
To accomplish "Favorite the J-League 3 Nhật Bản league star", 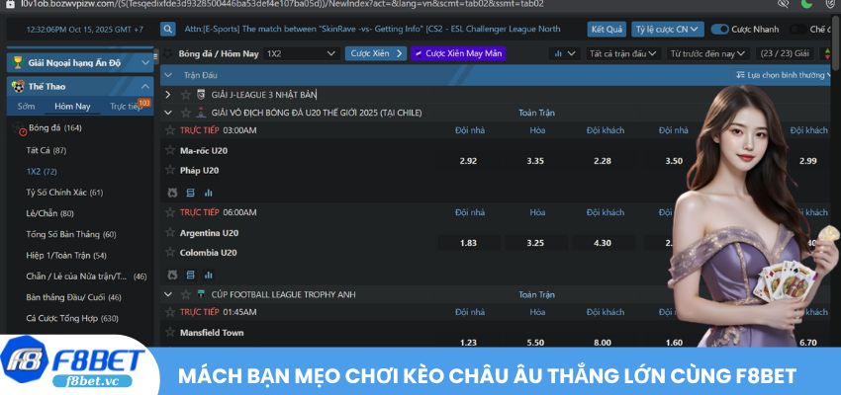I will [186, 95].
